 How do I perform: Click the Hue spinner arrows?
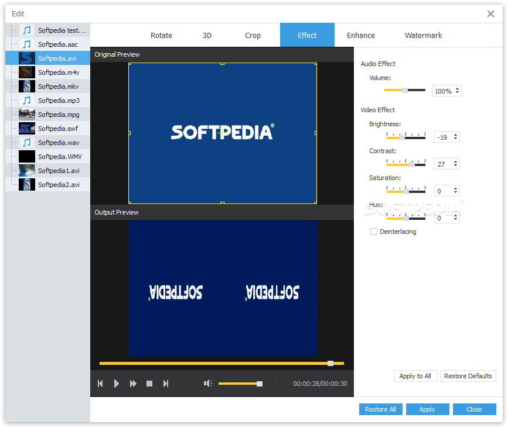(455, 218)
